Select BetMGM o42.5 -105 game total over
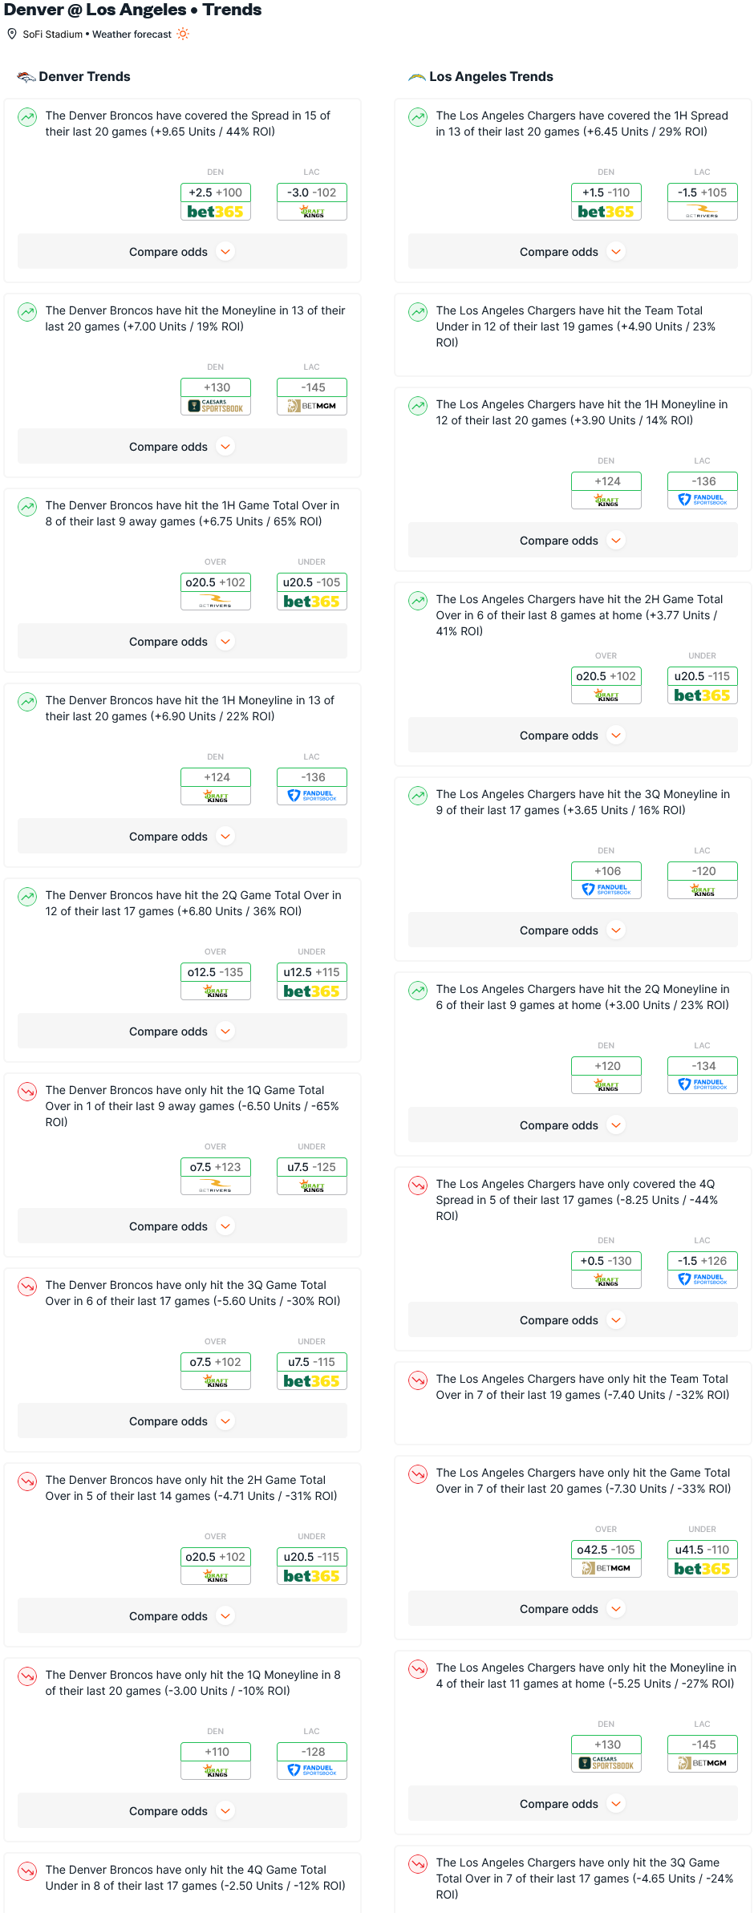Image resolution: width=754 pixels, height=1913 pixels. click(606, 1558)
